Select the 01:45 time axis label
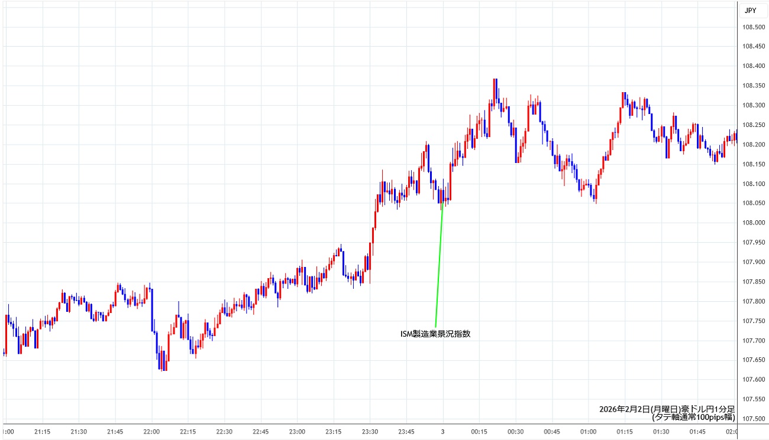The width and height of the screenshot is (769, 440). tap(697, 432)
